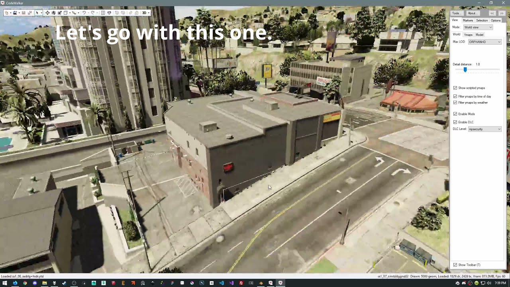Click the Redo arrow icon

pyautogui.click(x=93, y=13)
